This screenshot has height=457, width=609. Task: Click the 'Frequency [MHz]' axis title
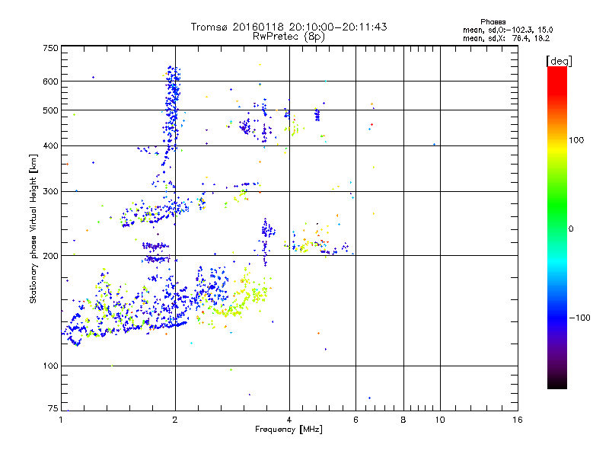(289, 430)
